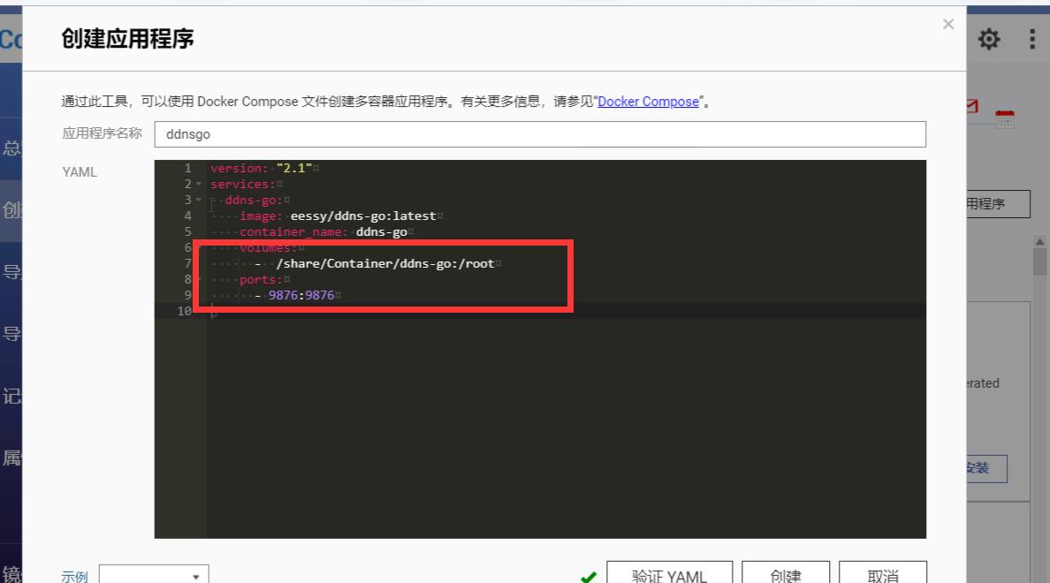Select 总览 in the left sidebar
The height and width of the screenshot is (583, 1050).
(x=13, y=148)
